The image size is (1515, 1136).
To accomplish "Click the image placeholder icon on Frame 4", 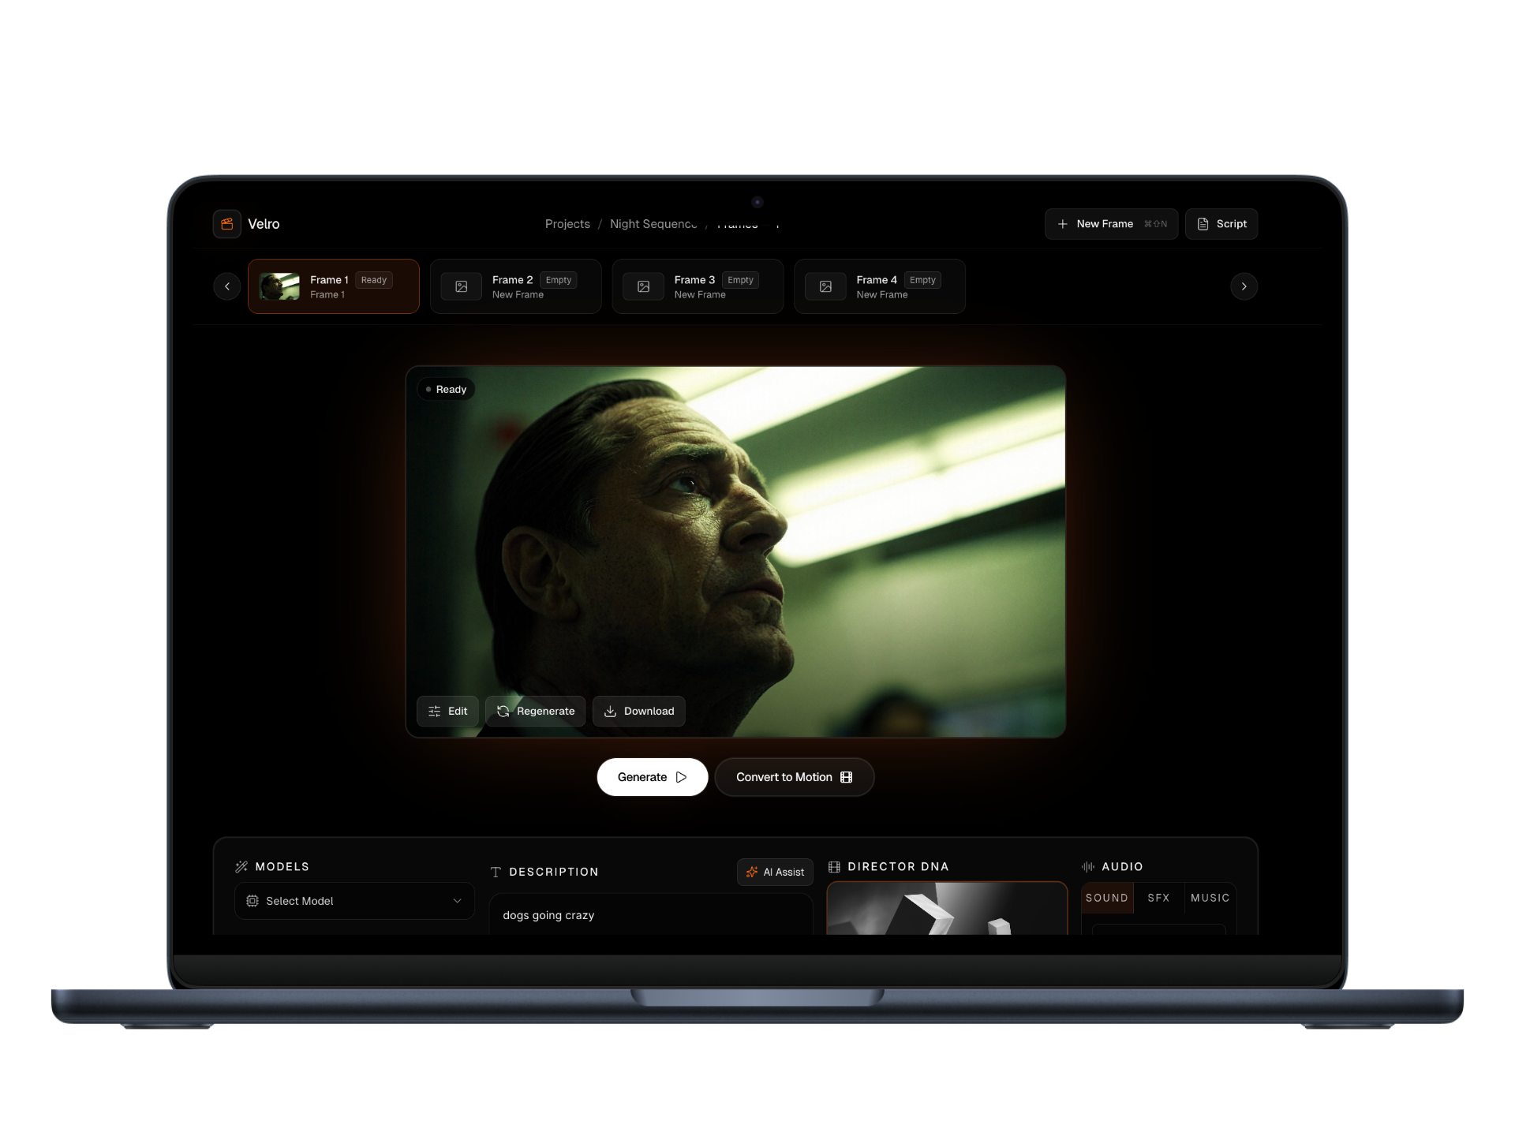I will [x=825, y=286].
